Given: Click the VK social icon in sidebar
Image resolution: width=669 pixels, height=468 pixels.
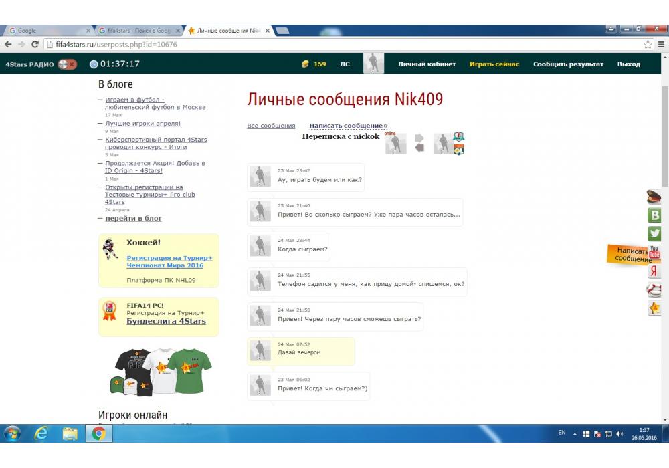Looking at the screenshot, I should coord(654,215).
